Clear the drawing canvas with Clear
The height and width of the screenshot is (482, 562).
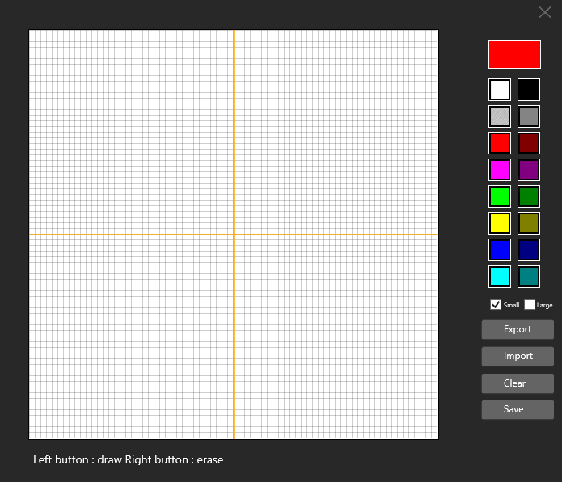tap(518, 383)
